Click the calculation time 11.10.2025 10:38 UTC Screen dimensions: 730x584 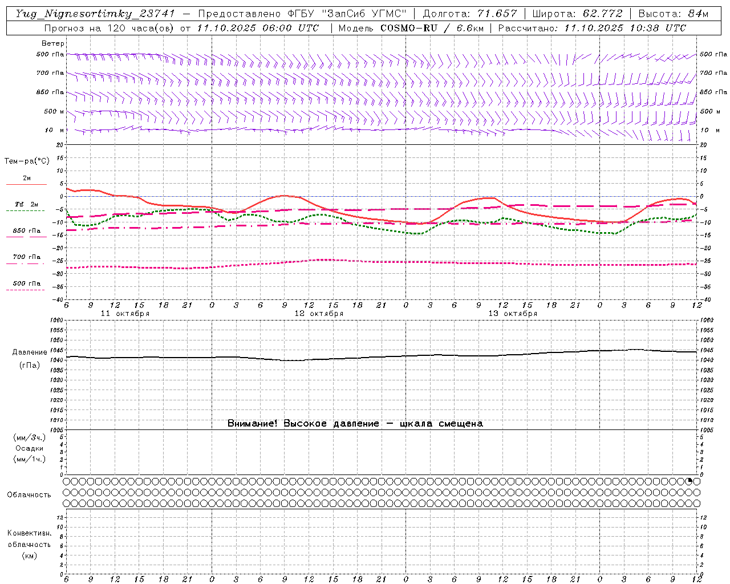tap(625, 28)
